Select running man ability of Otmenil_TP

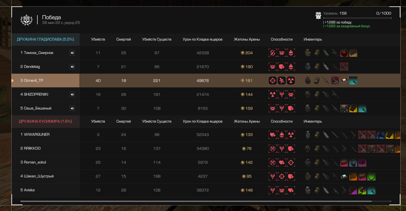282,81
